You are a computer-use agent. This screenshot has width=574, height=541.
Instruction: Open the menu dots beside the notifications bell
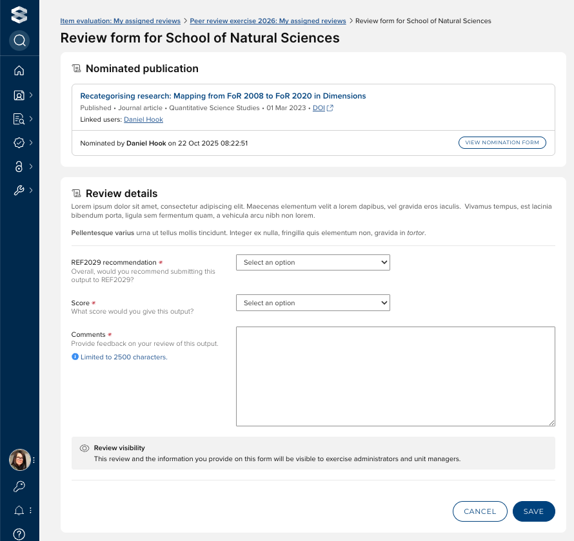click(30, 511)
